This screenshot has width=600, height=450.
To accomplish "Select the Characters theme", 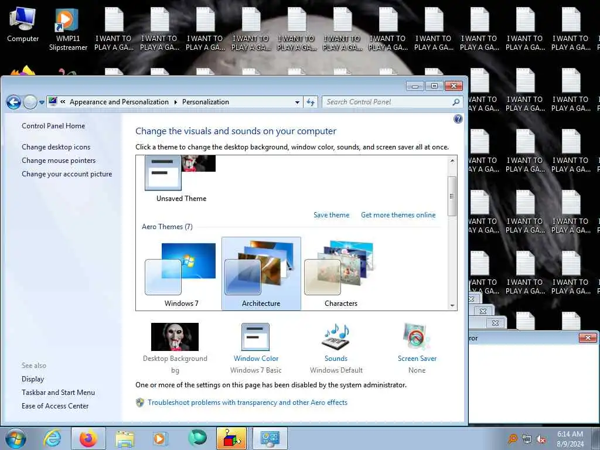I will 340,274.
